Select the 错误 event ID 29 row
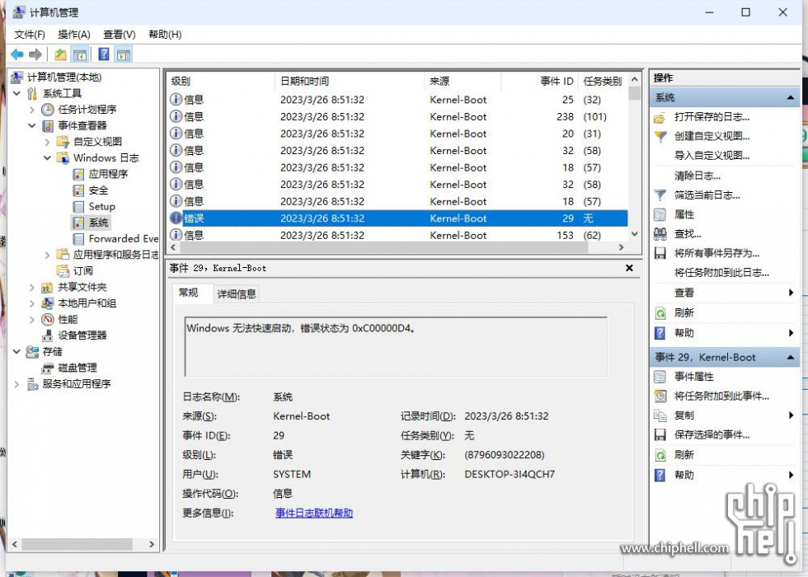Viewport: 808px width, 577px height. point(397,218)
